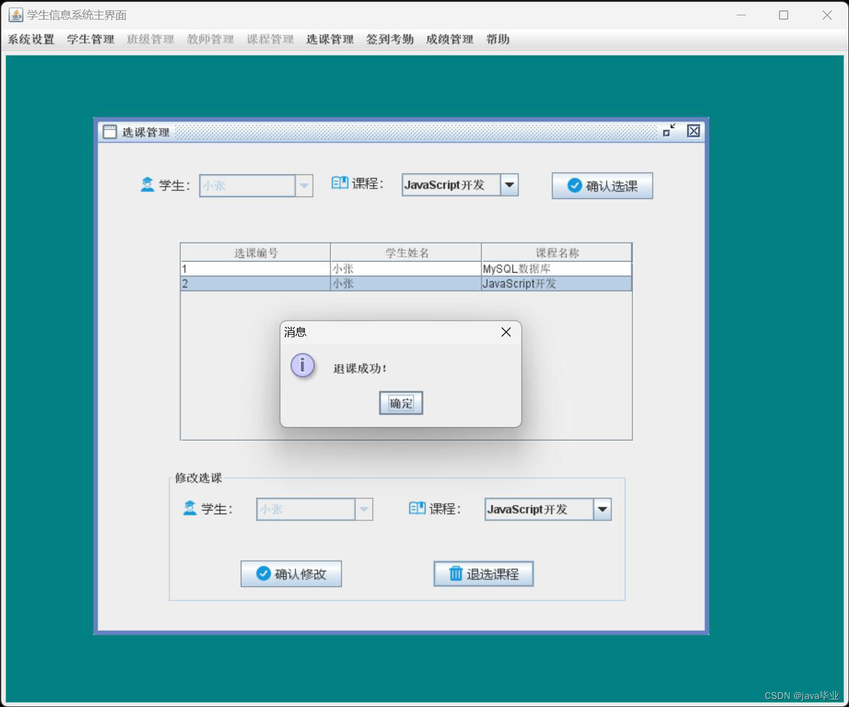Screen dimensions: 849x707
Task: Expand the top 课程 dropdown arrow
Action: [x=510, y=185]
